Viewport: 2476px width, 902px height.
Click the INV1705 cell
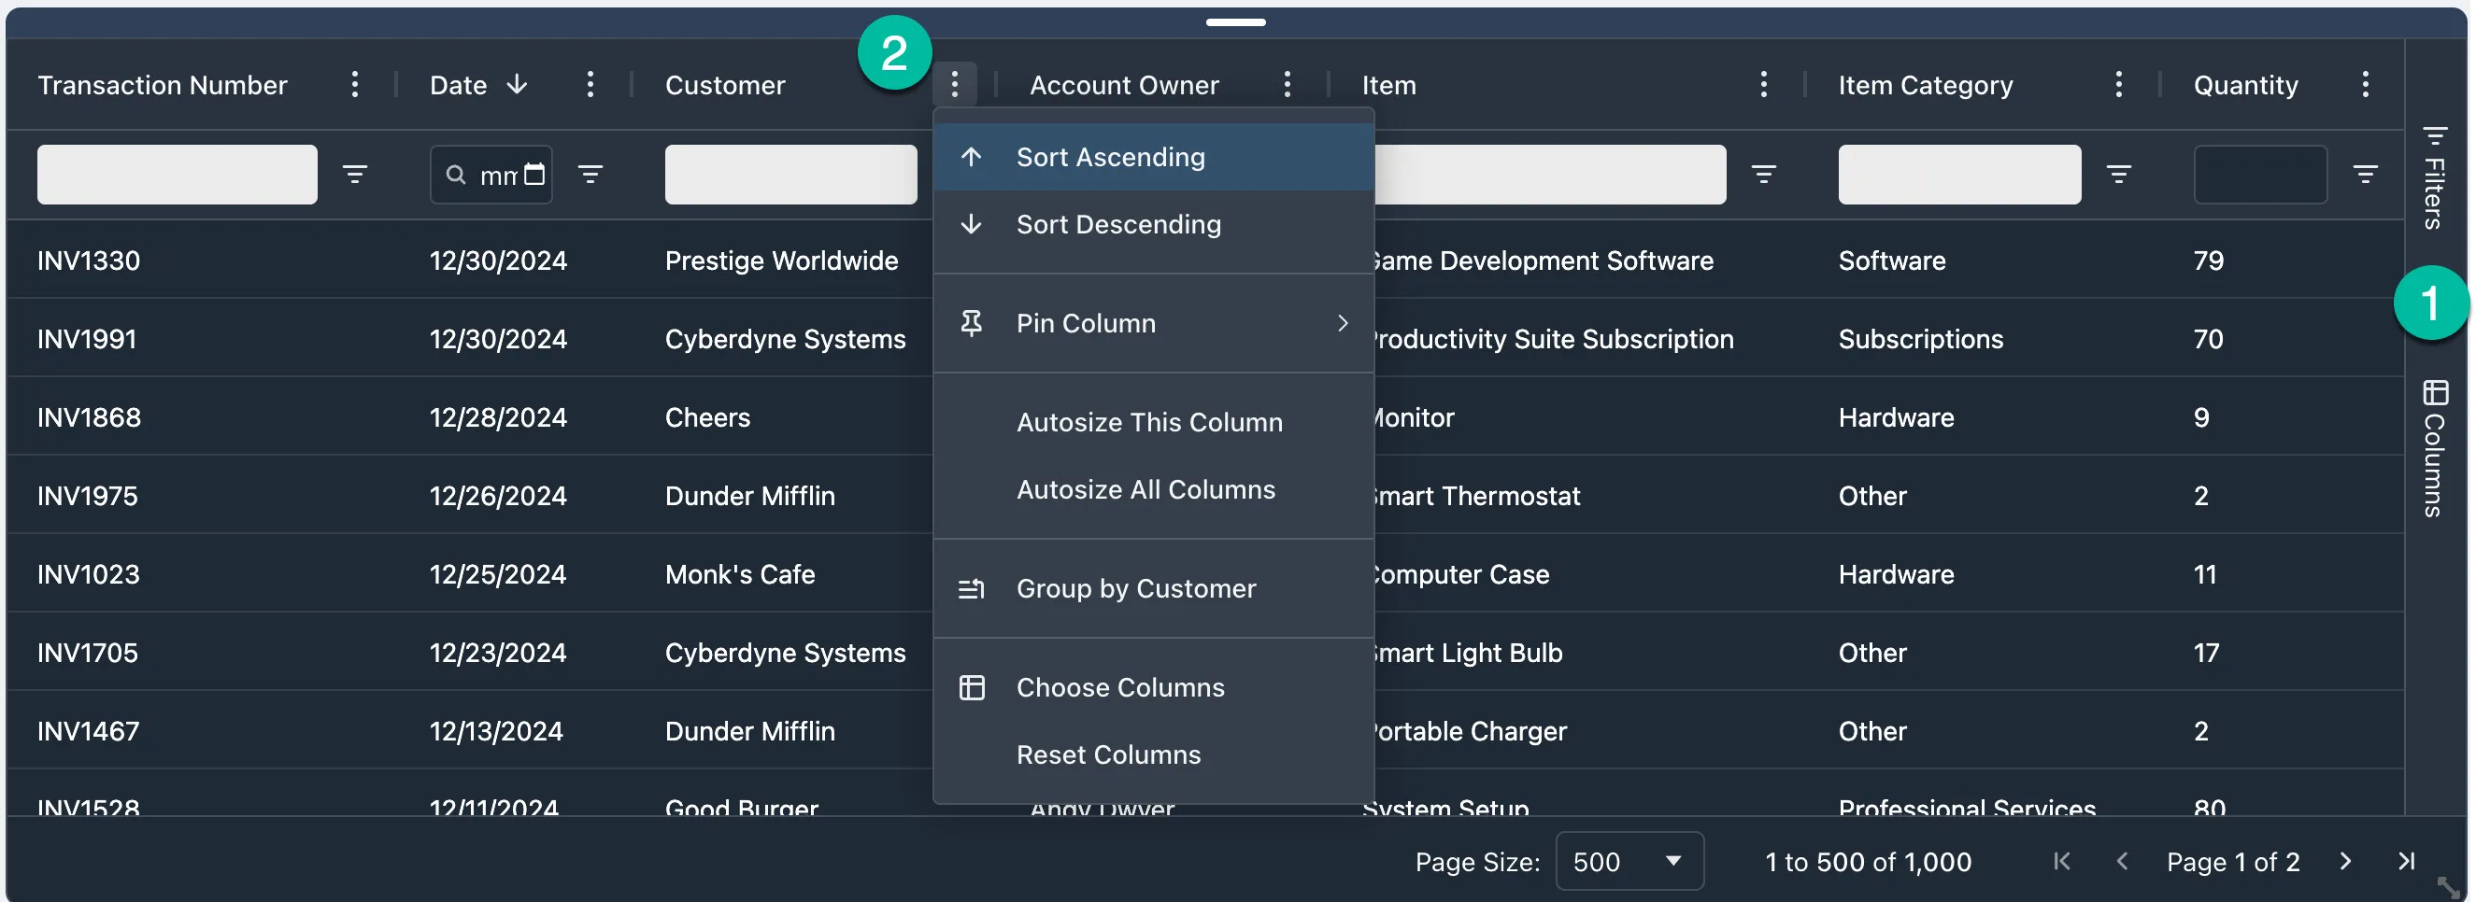point(87,653)
